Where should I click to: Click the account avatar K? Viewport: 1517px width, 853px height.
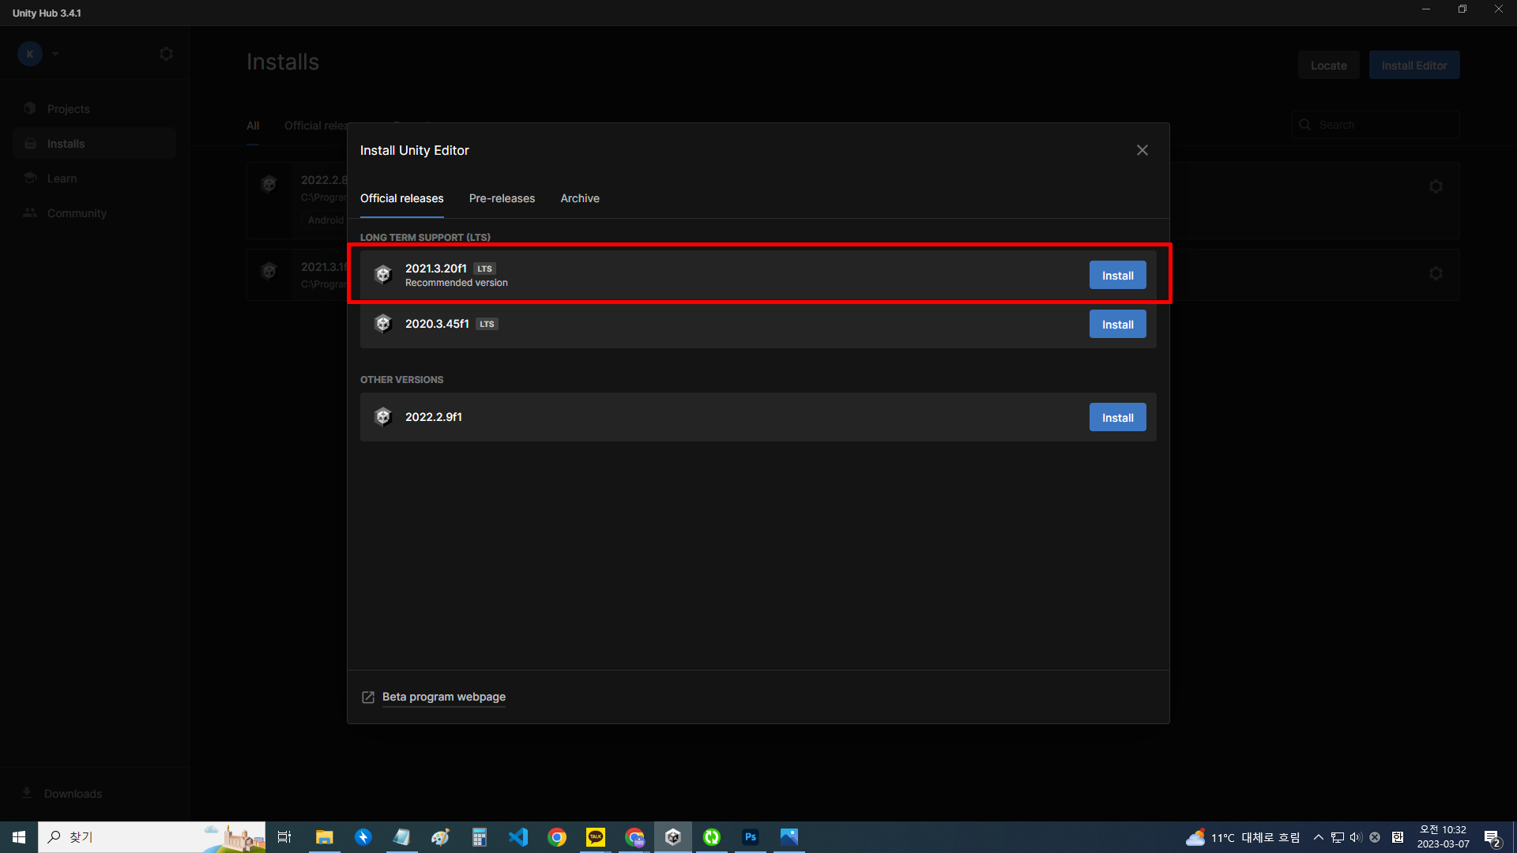coord(30,54)
